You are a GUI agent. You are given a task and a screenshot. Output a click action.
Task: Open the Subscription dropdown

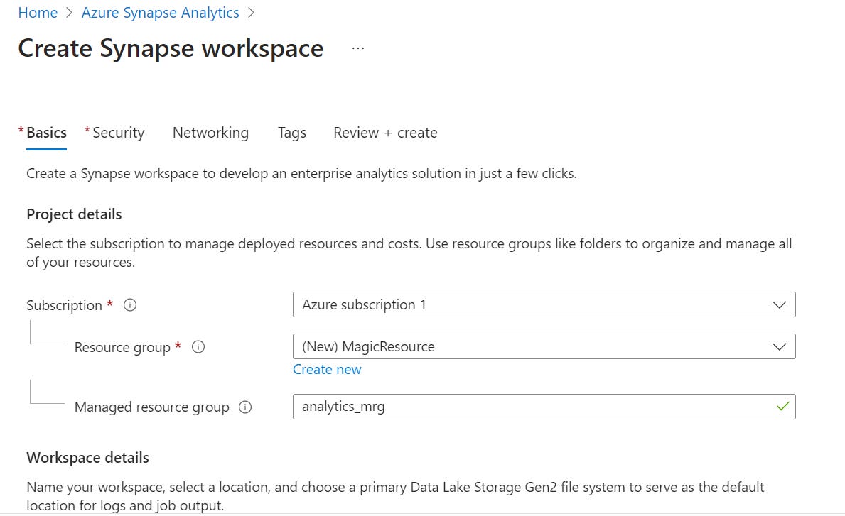tap(544, 304)
